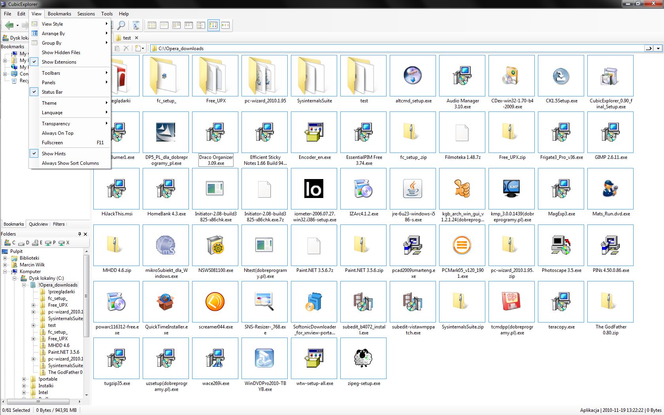
Task: Close the Folders panel
Action: [x=85, y=234]
